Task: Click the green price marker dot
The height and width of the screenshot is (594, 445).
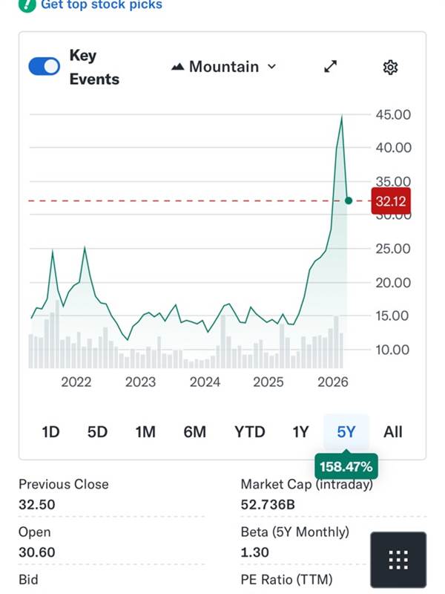Action: point(349,200)
